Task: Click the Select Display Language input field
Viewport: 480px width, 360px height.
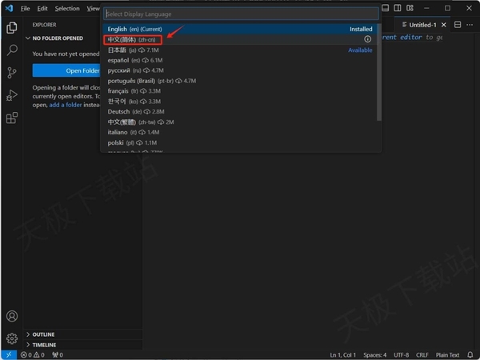Action: [x=240, y=14]
